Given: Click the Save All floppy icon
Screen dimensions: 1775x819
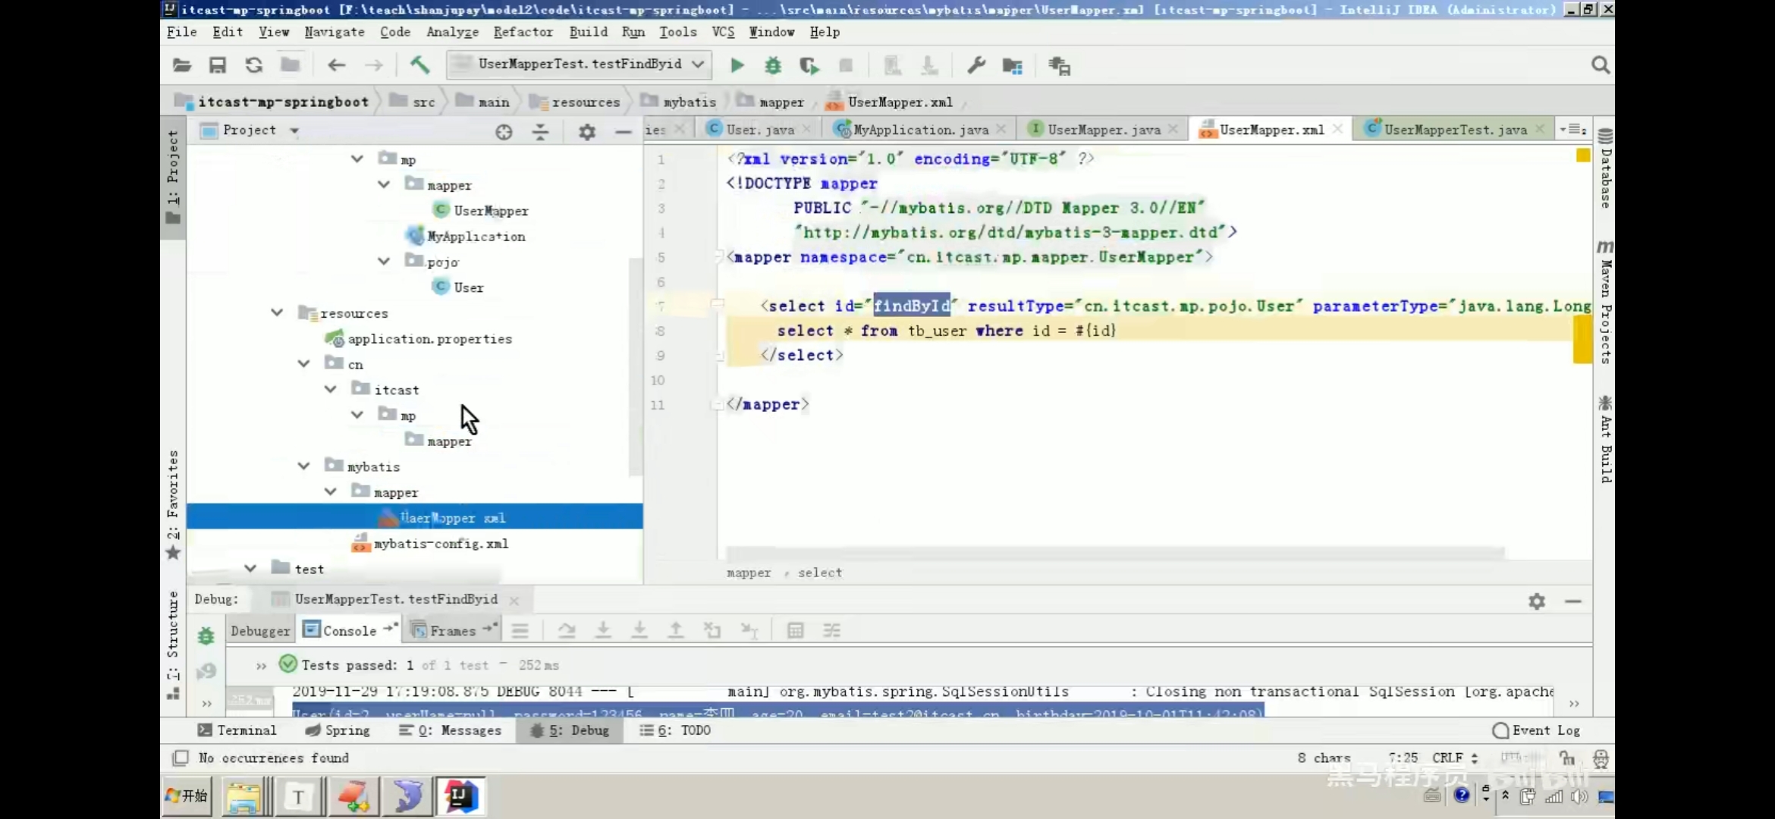Looking at the screenshot, I should pos(218,65).
